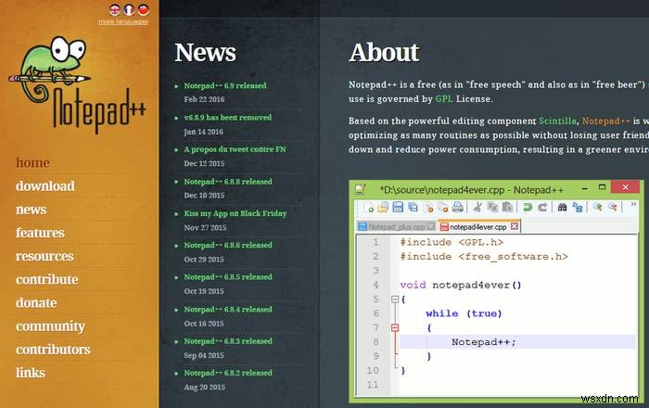Open the donate page
649x408 pixels.
point(36,303)
